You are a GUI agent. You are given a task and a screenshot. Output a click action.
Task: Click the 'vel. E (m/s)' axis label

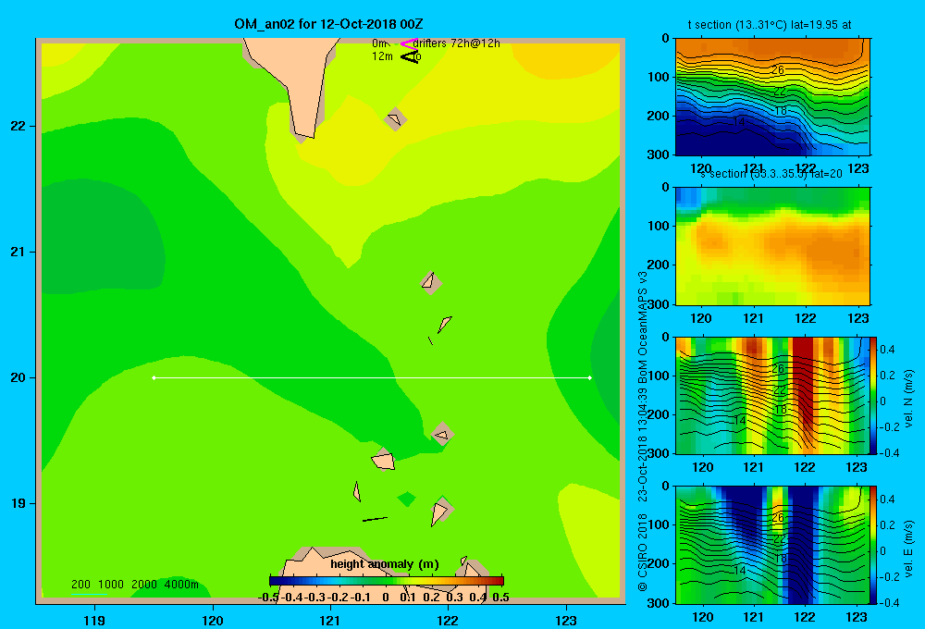coord(909,549)
